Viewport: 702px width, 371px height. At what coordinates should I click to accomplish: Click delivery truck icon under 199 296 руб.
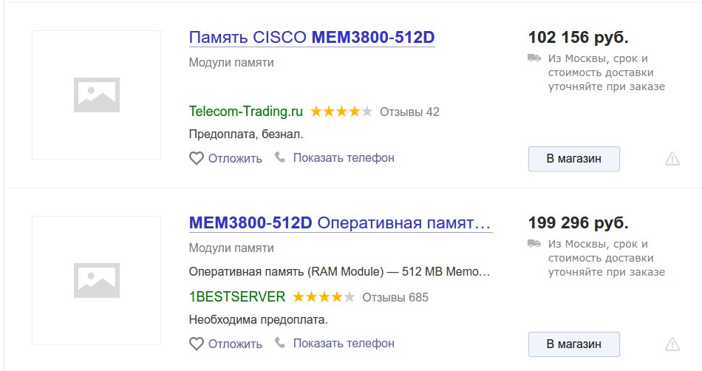(534, 243)
